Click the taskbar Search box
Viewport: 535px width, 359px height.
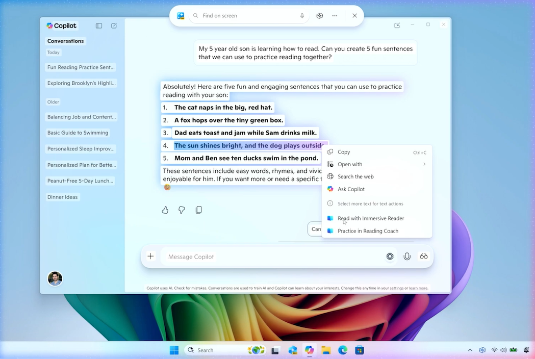tap(225, 350)
